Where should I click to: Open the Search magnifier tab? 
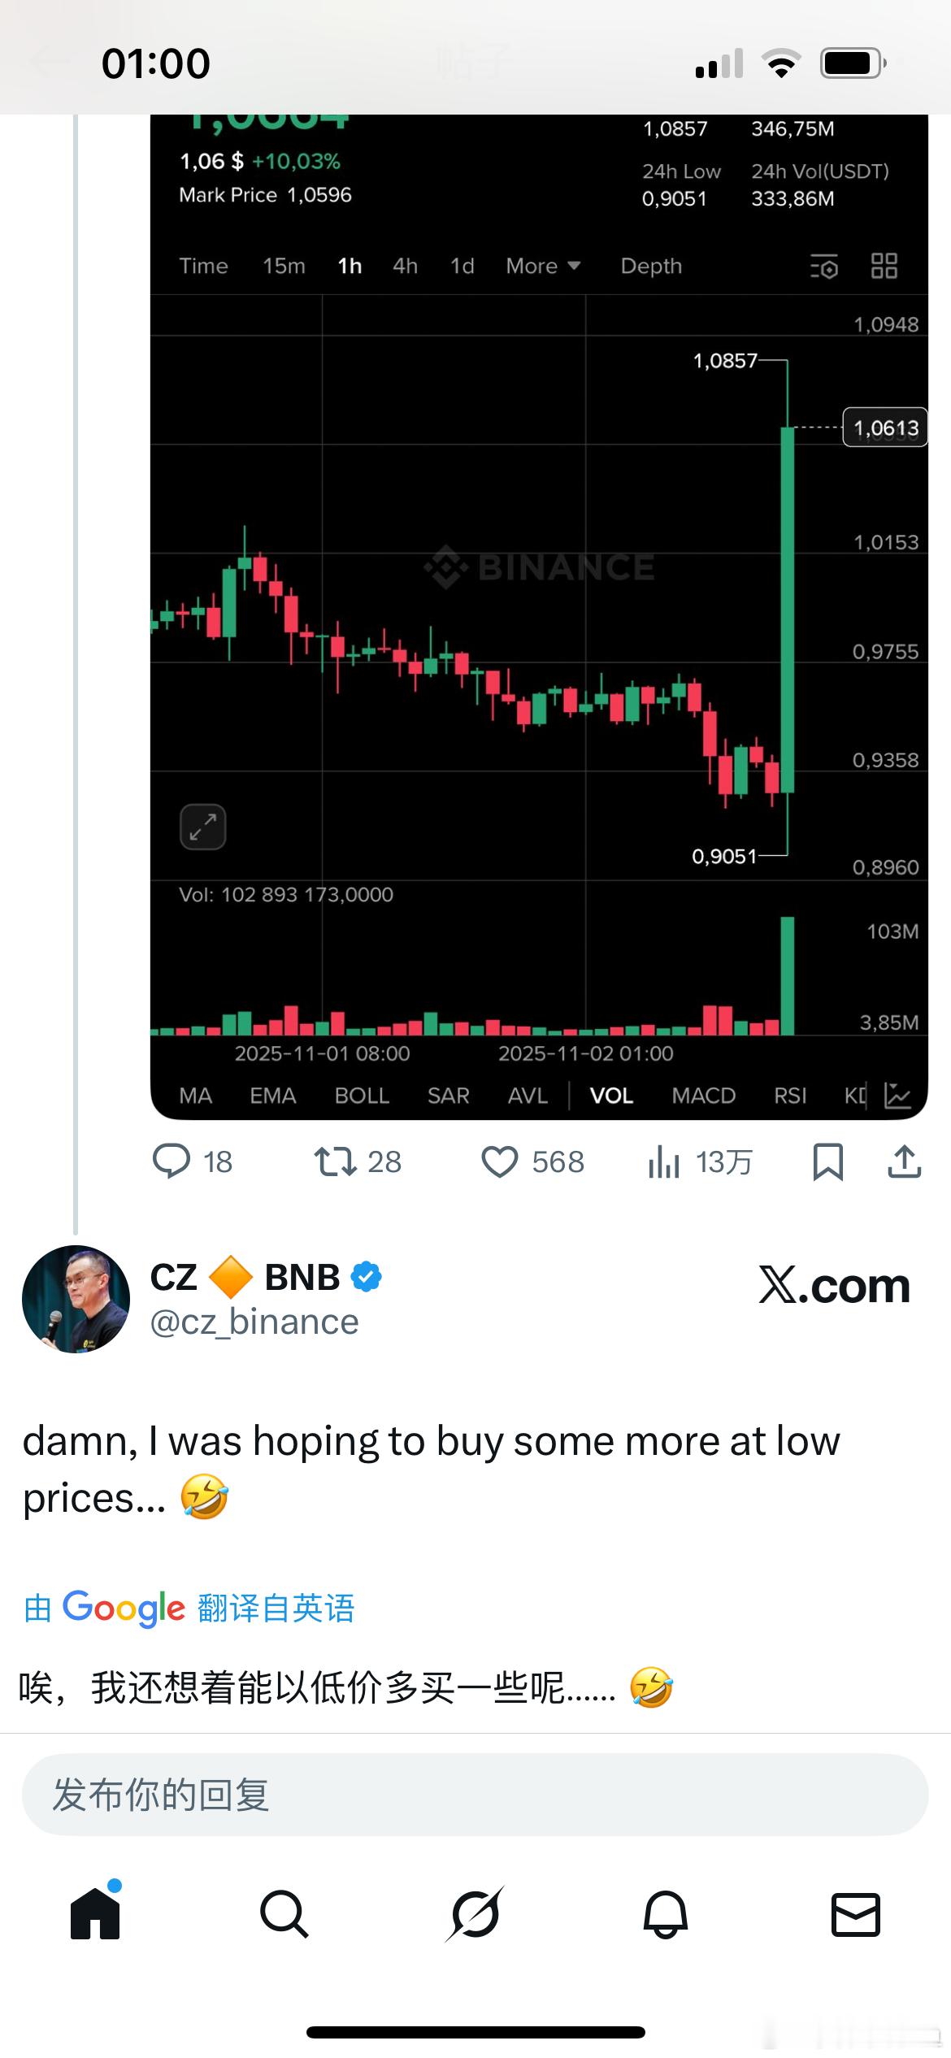(x=284, y=1914)
